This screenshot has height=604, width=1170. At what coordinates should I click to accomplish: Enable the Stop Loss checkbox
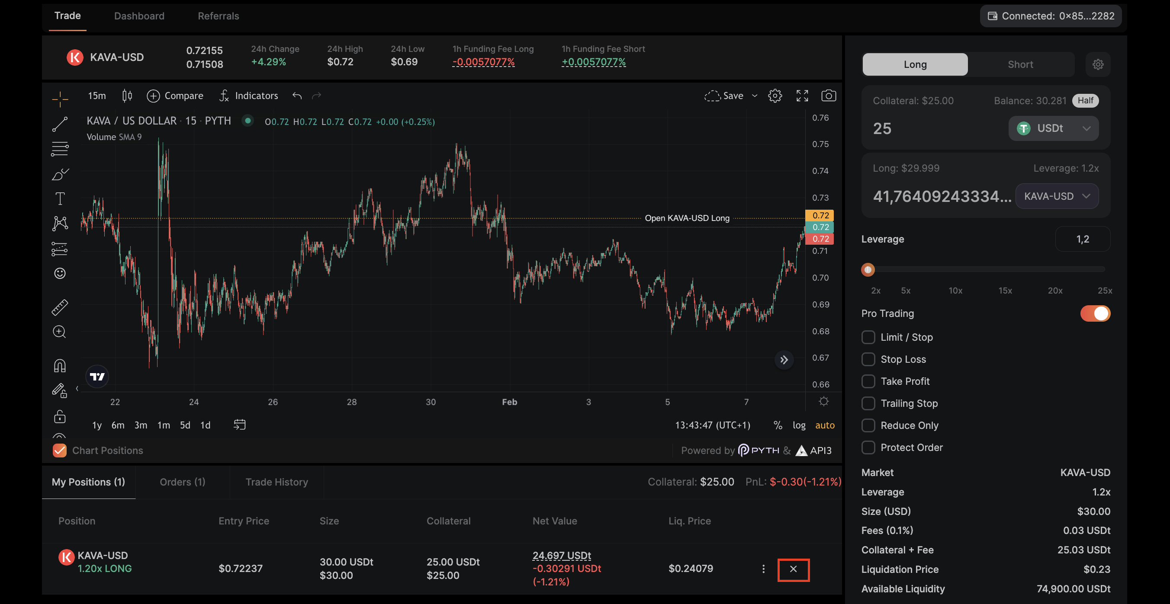pos(868,359)
